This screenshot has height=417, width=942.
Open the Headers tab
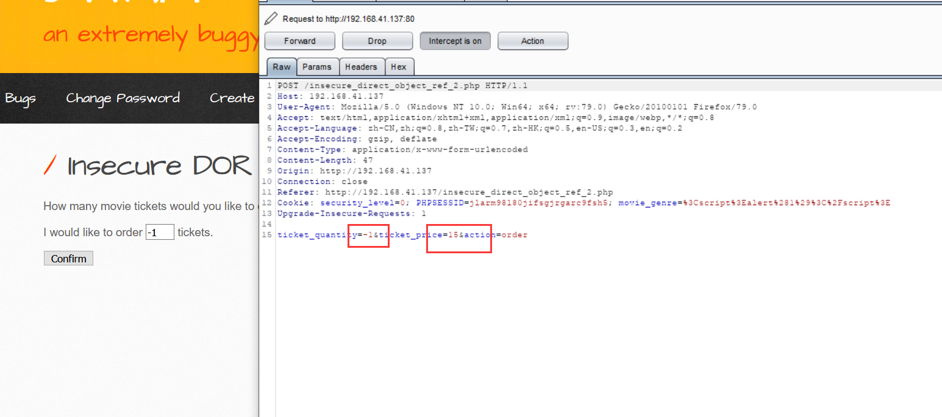coord(361,67)
